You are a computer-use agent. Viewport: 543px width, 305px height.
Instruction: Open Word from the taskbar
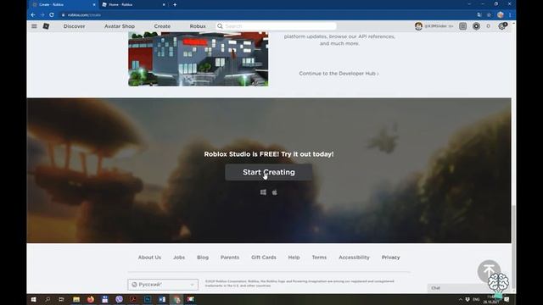162,299
